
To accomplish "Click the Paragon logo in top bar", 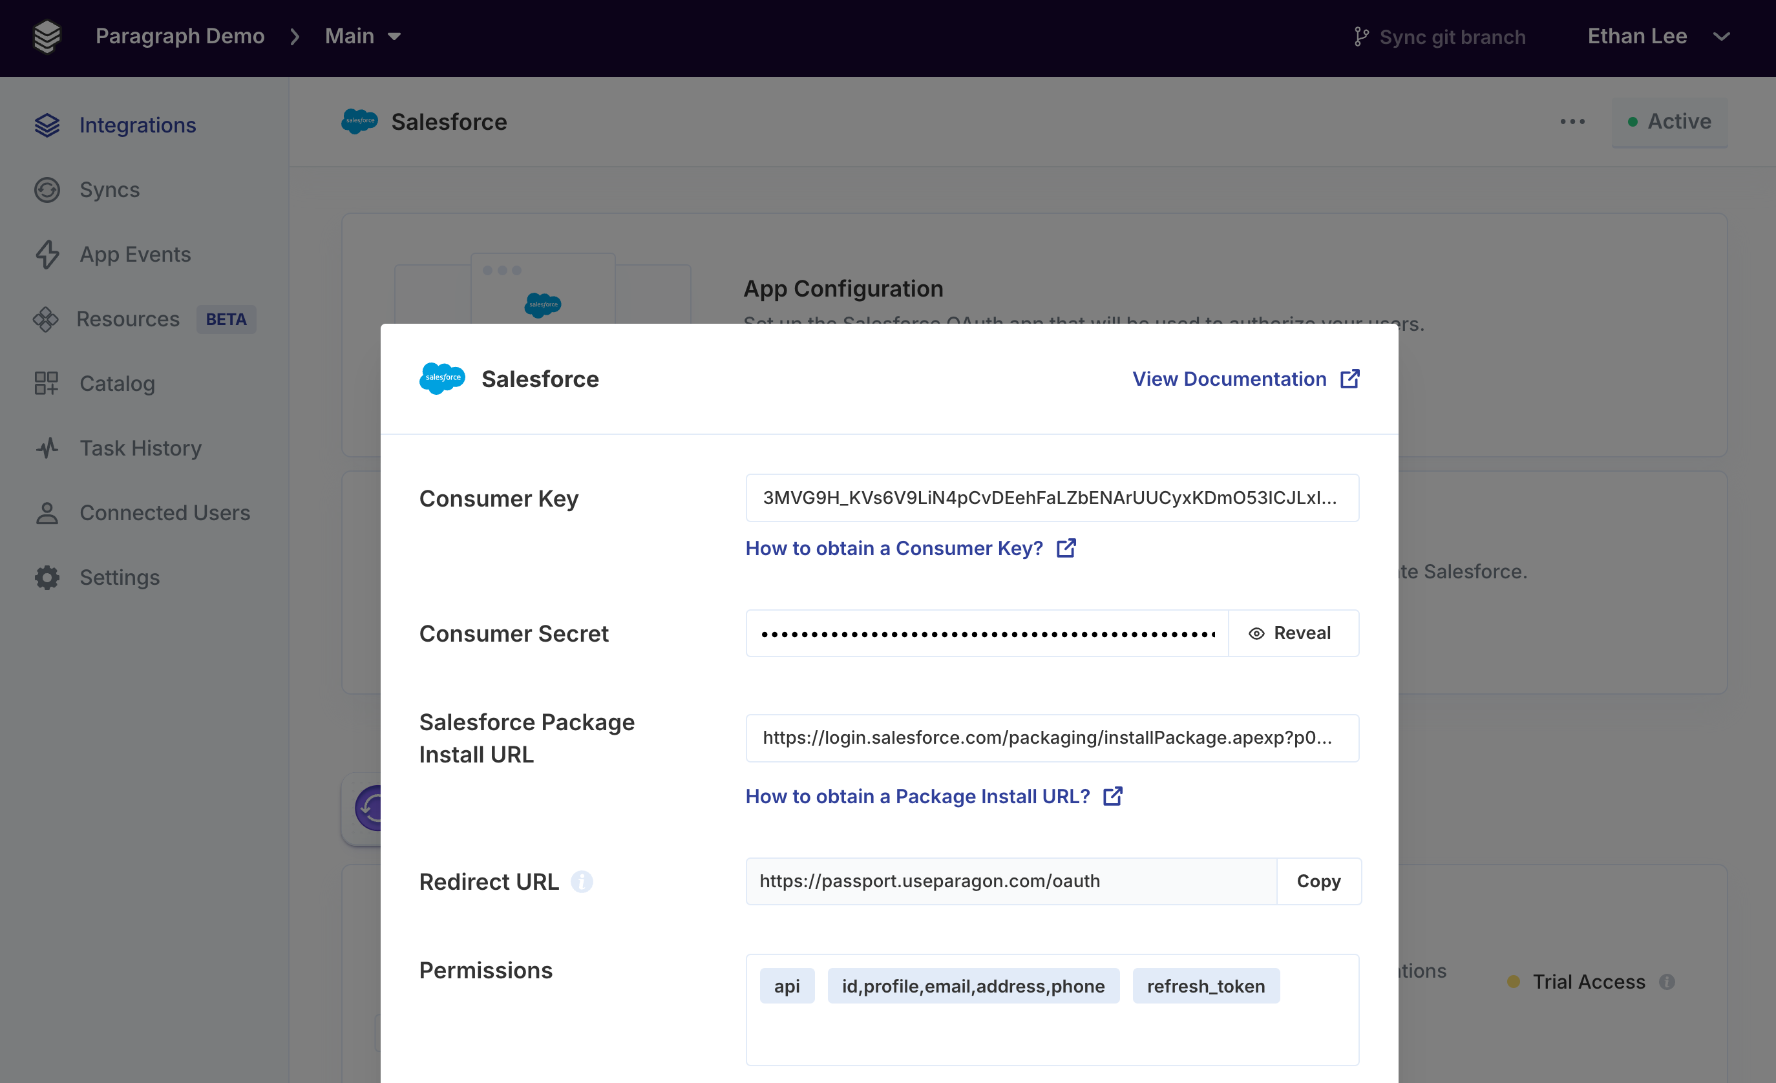I will [x=47, y=36].
